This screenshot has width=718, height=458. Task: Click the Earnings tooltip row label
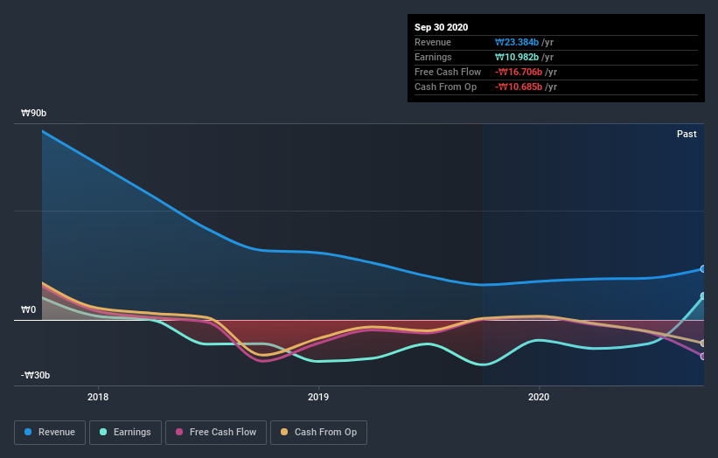433,57
